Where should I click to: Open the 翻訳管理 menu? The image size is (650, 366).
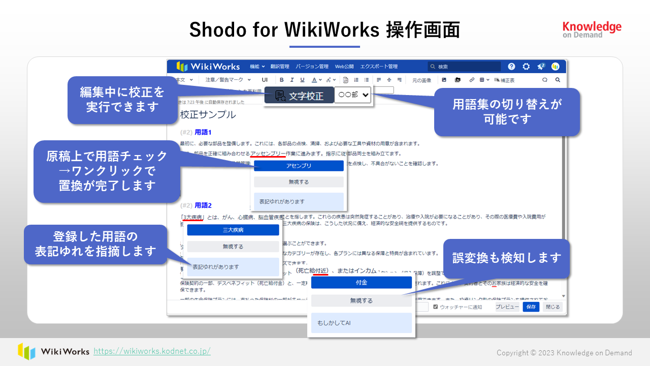(x=280, y=67)
